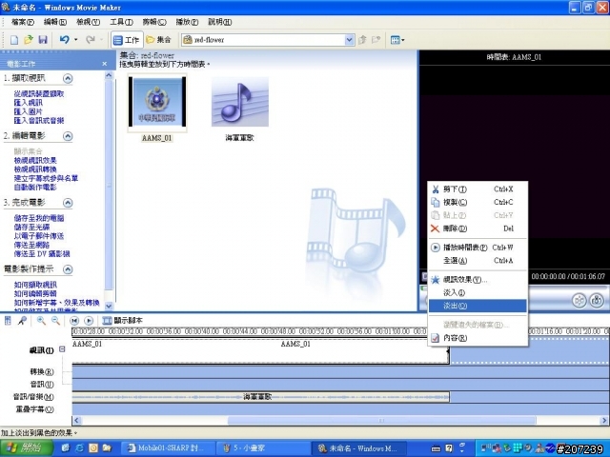Open the 檔案 menu

(x=23, y=22)
